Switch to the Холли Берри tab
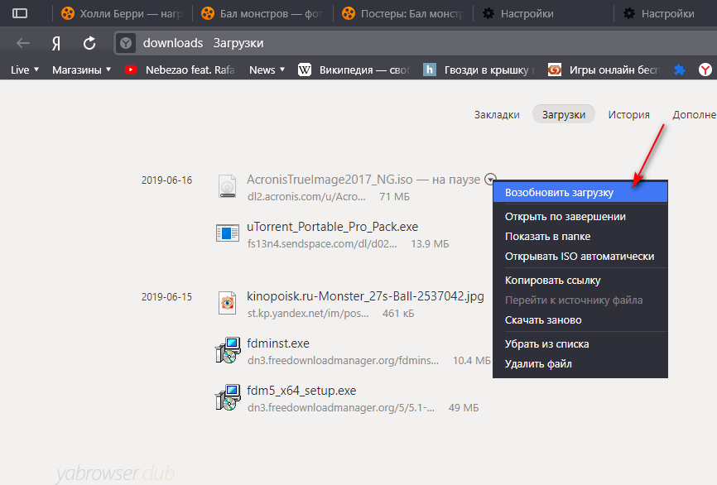 (122, 14)
